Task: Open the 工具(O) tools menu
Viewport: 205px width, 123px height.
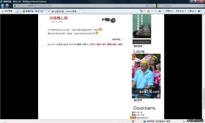Action: [192, 11]
